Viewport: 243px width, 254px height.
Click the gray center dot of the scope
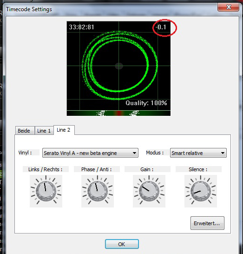(x=119, y=66)
